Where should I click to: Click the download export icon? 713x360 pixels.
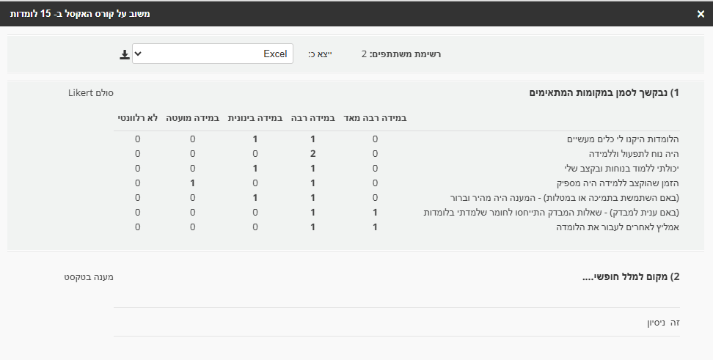tap(125, 54)
